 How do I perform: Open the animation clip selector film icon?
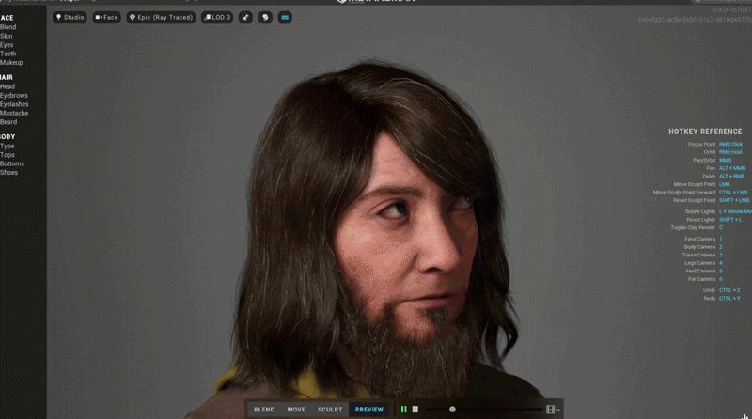(551, 410)
